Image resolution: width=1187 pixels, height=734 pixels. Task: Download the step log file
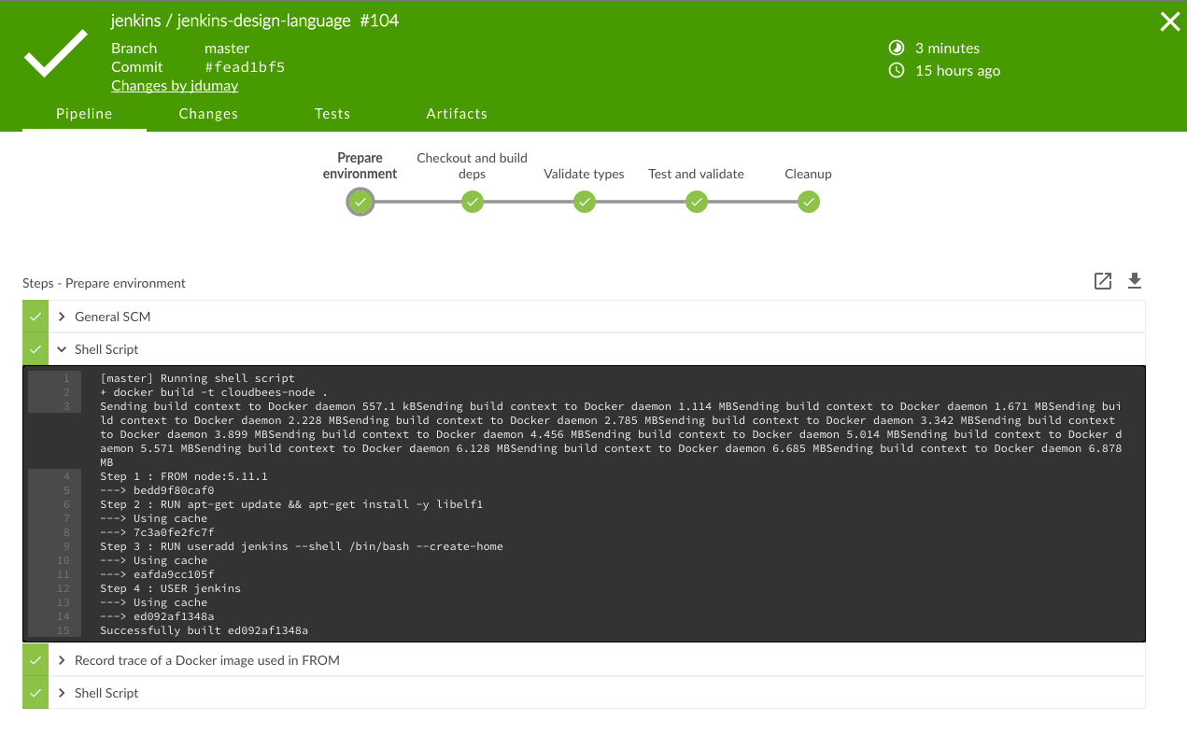(x=1135, y=281)
